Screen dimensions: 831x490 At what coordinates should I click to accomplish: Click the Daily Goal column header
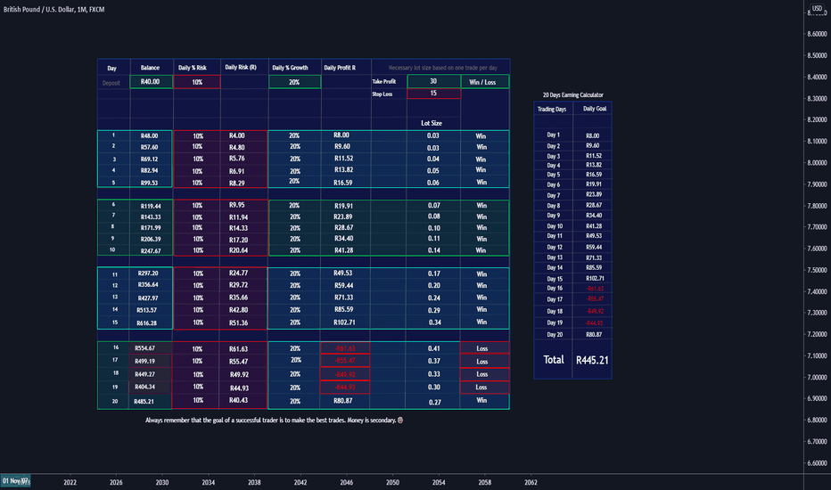(595, 109)
